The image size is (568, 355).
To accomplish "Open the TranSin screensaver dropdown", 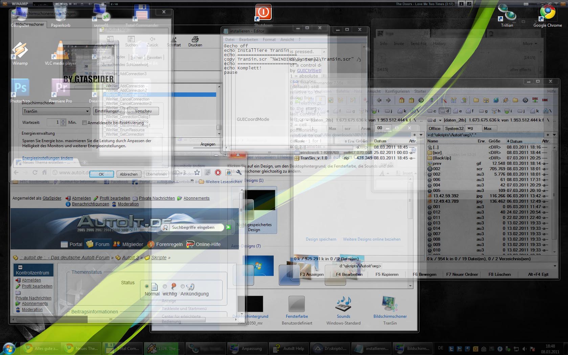I will coord(87,111).
